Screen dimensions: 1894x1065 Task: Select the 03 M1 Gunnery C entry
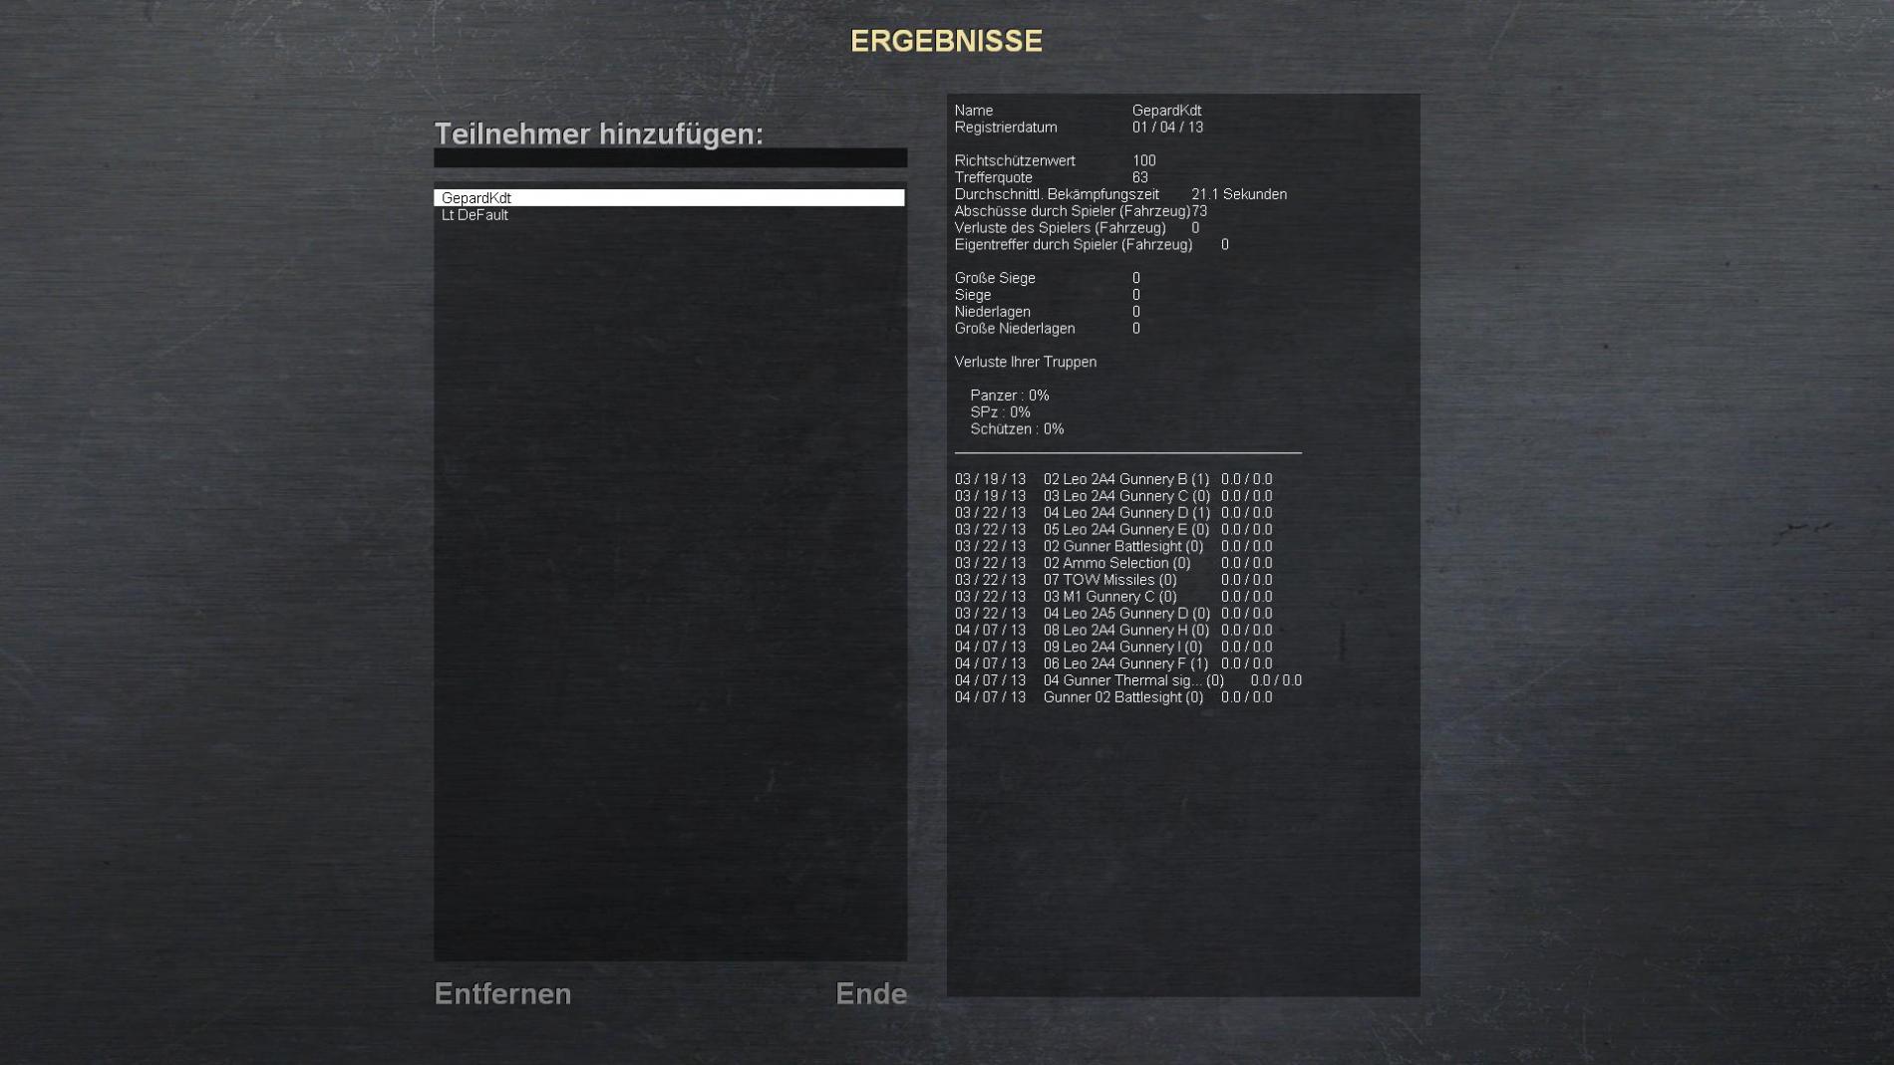coord(1109,597)
